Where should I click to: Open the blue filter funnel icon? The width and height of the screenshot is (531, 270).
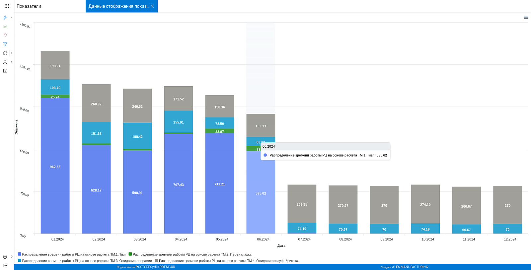tap(5, 44)
